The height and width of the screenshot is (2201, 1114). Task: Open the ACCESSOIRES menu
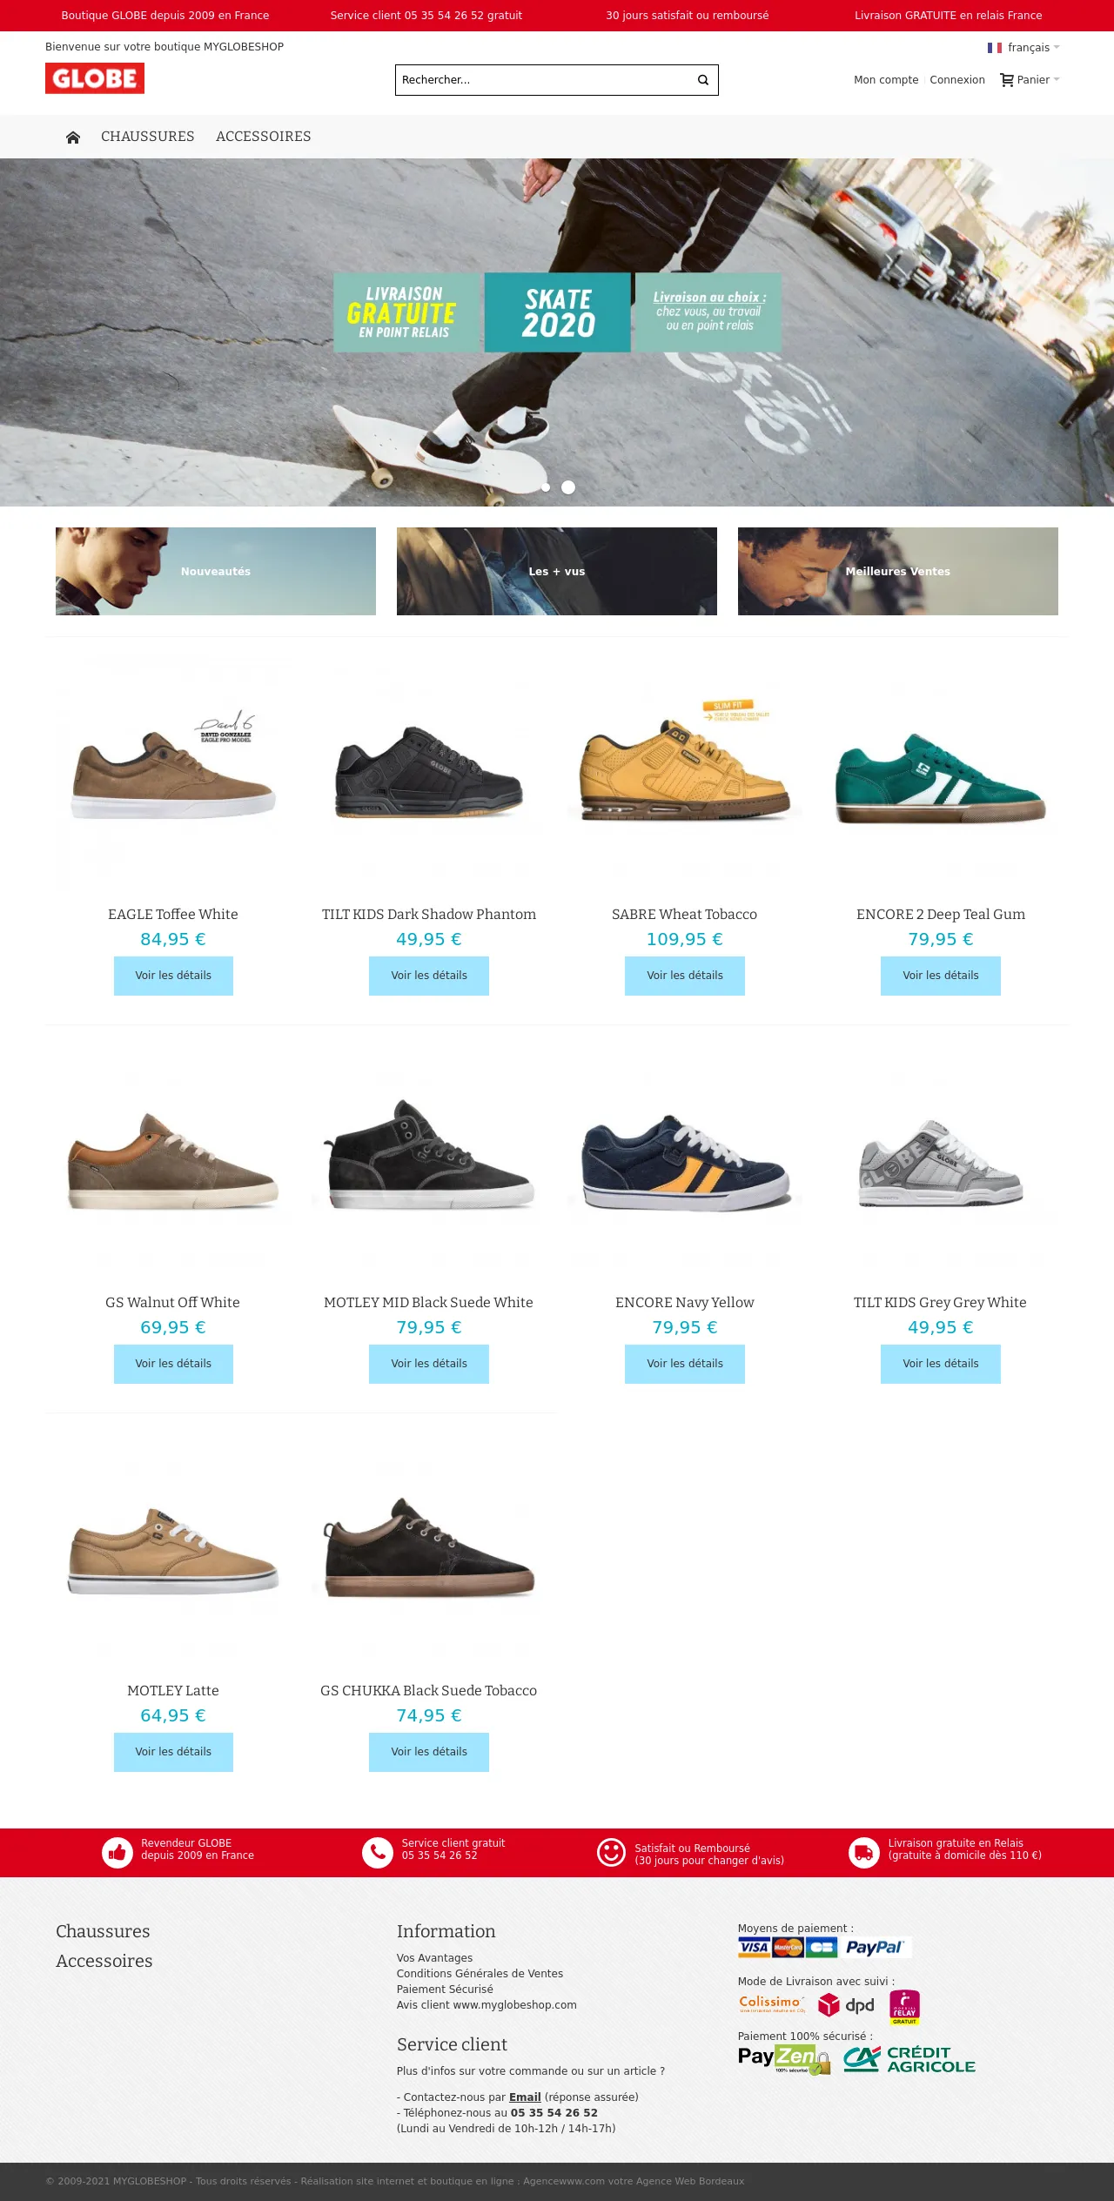[x=264, y=137]
